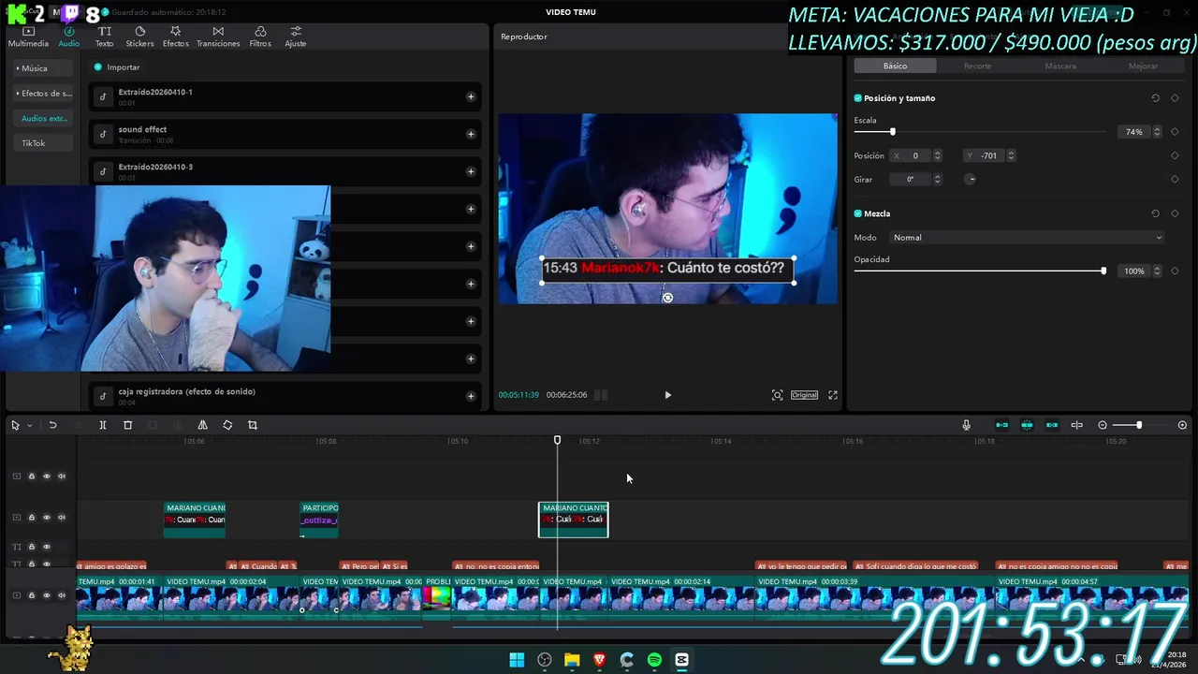Play the preview in Reproductor

667,395
